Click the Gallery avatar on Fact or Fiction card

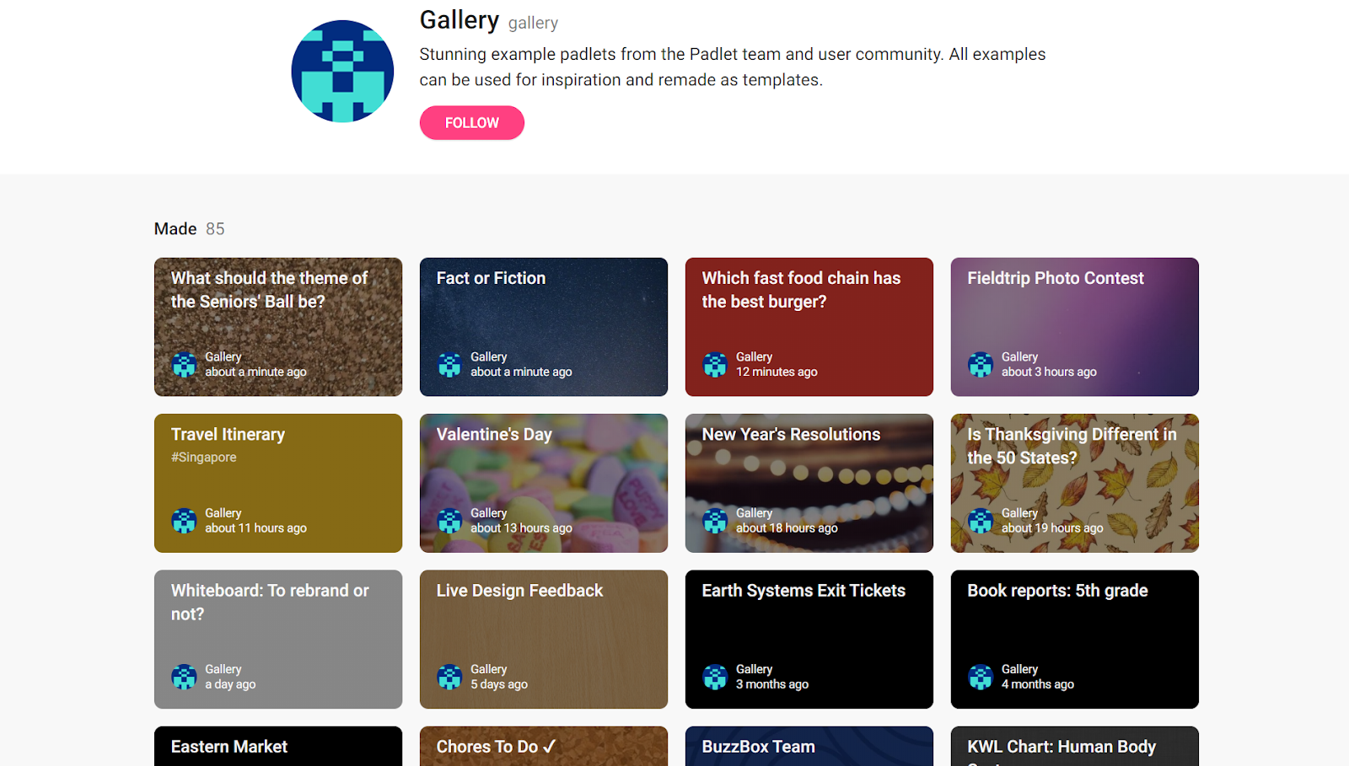tap(449, 364)
